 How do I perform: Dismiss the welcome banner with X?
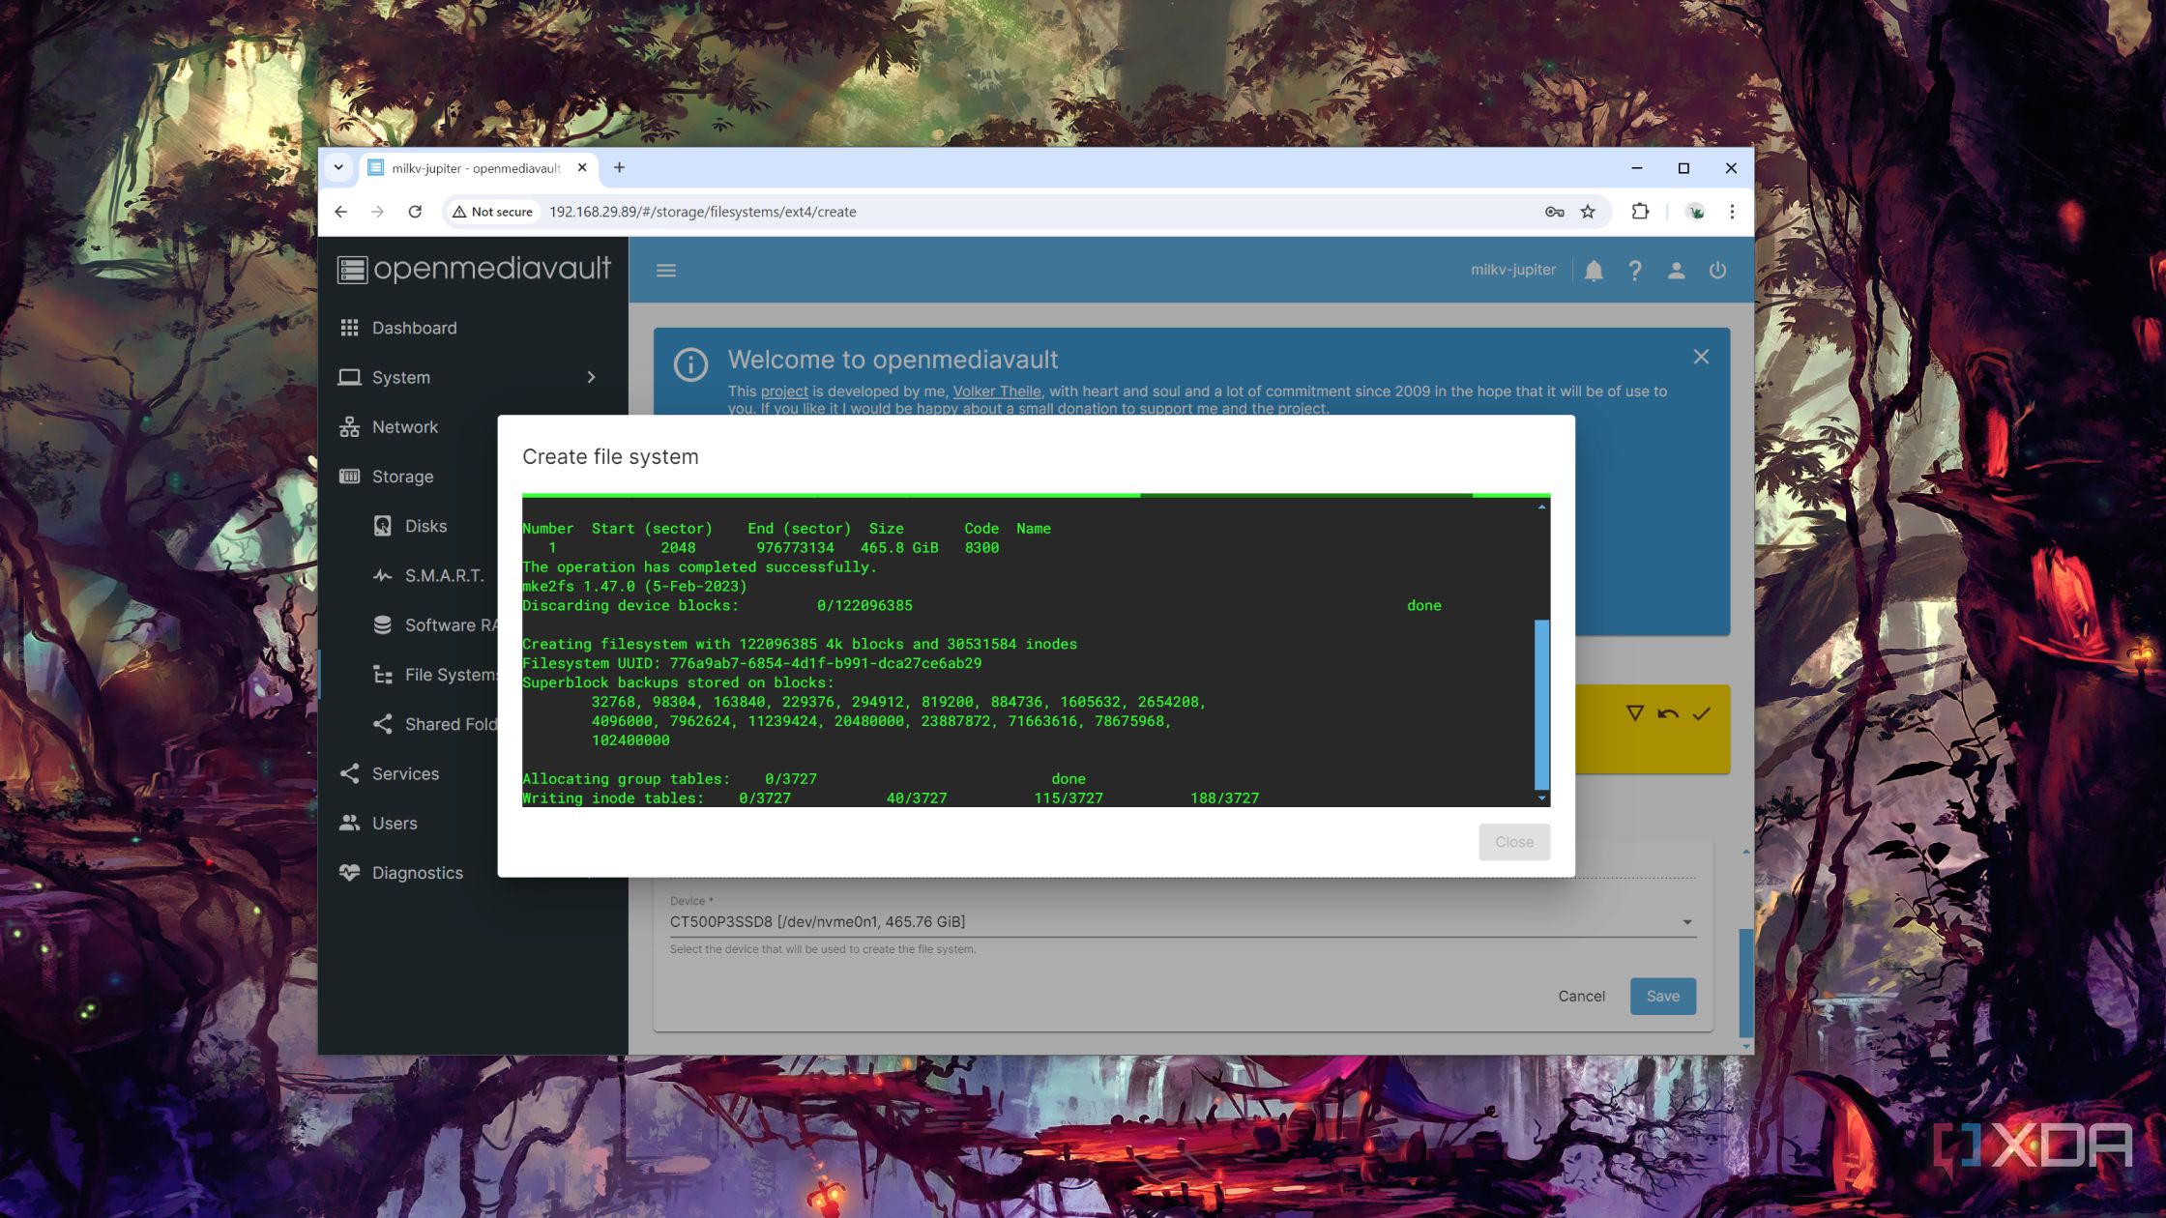tap(1701, 357)
